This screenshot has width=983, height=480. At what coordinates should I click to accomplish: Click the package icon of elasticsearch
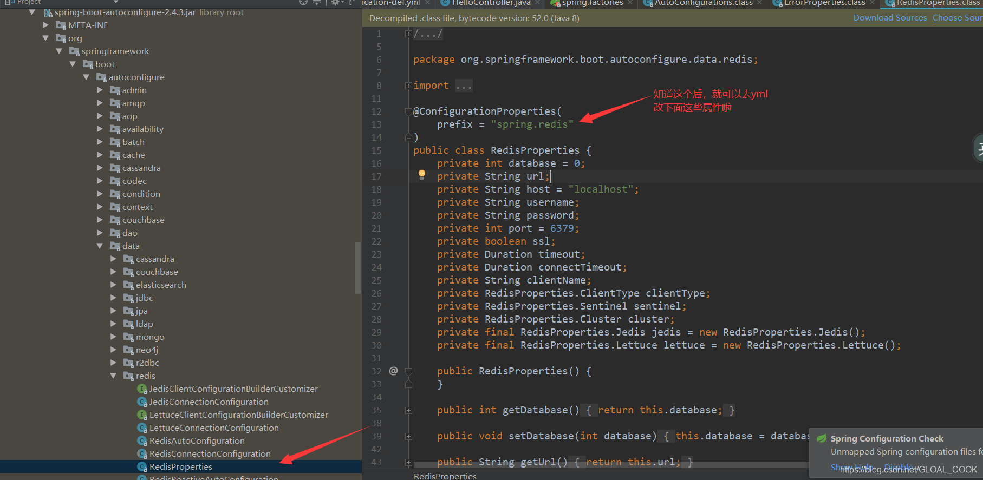pyautogui.click(x=129, y=285)
